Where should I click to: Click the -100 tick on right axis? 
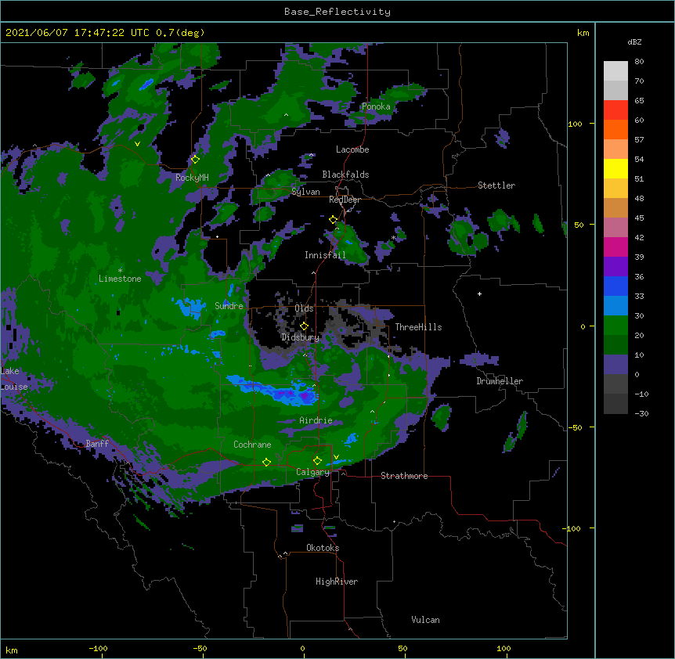[572, 528]
